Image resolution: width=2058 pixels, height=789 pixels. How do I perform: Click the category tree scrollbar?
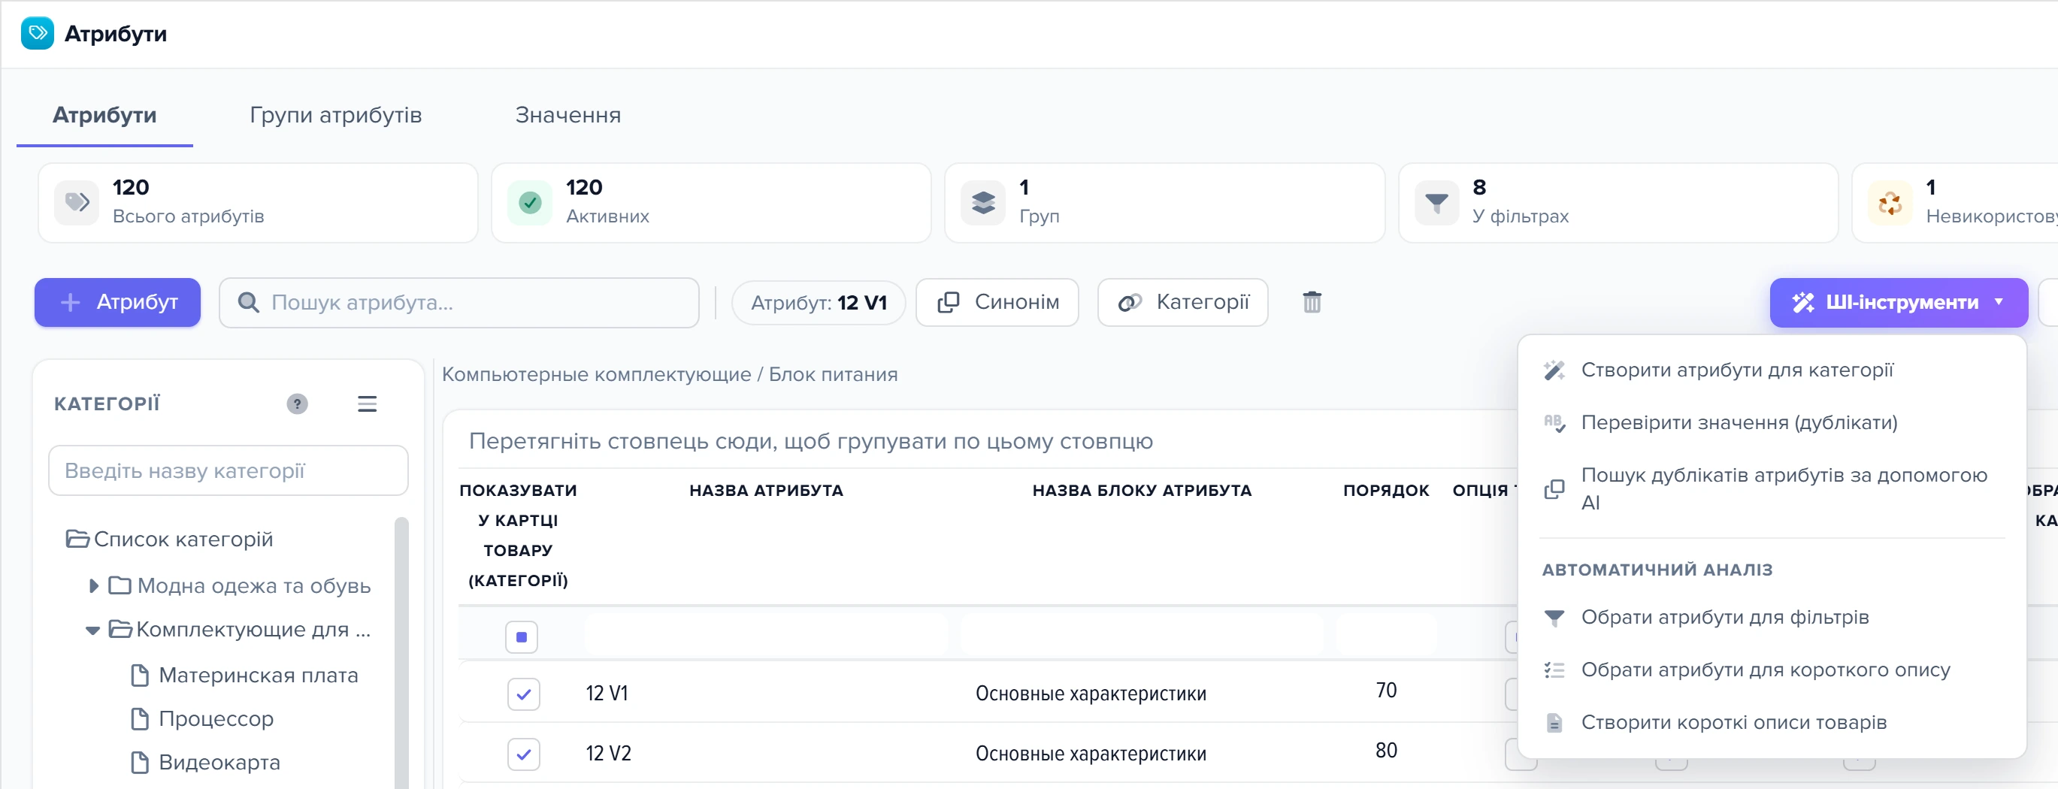tap(402, 651)
